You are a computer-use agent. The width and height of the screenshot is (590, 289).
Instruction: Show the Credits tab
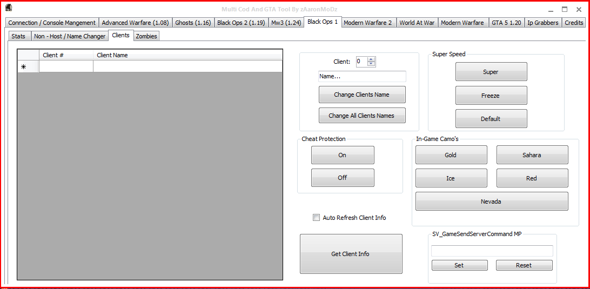(x=574, y=23)
